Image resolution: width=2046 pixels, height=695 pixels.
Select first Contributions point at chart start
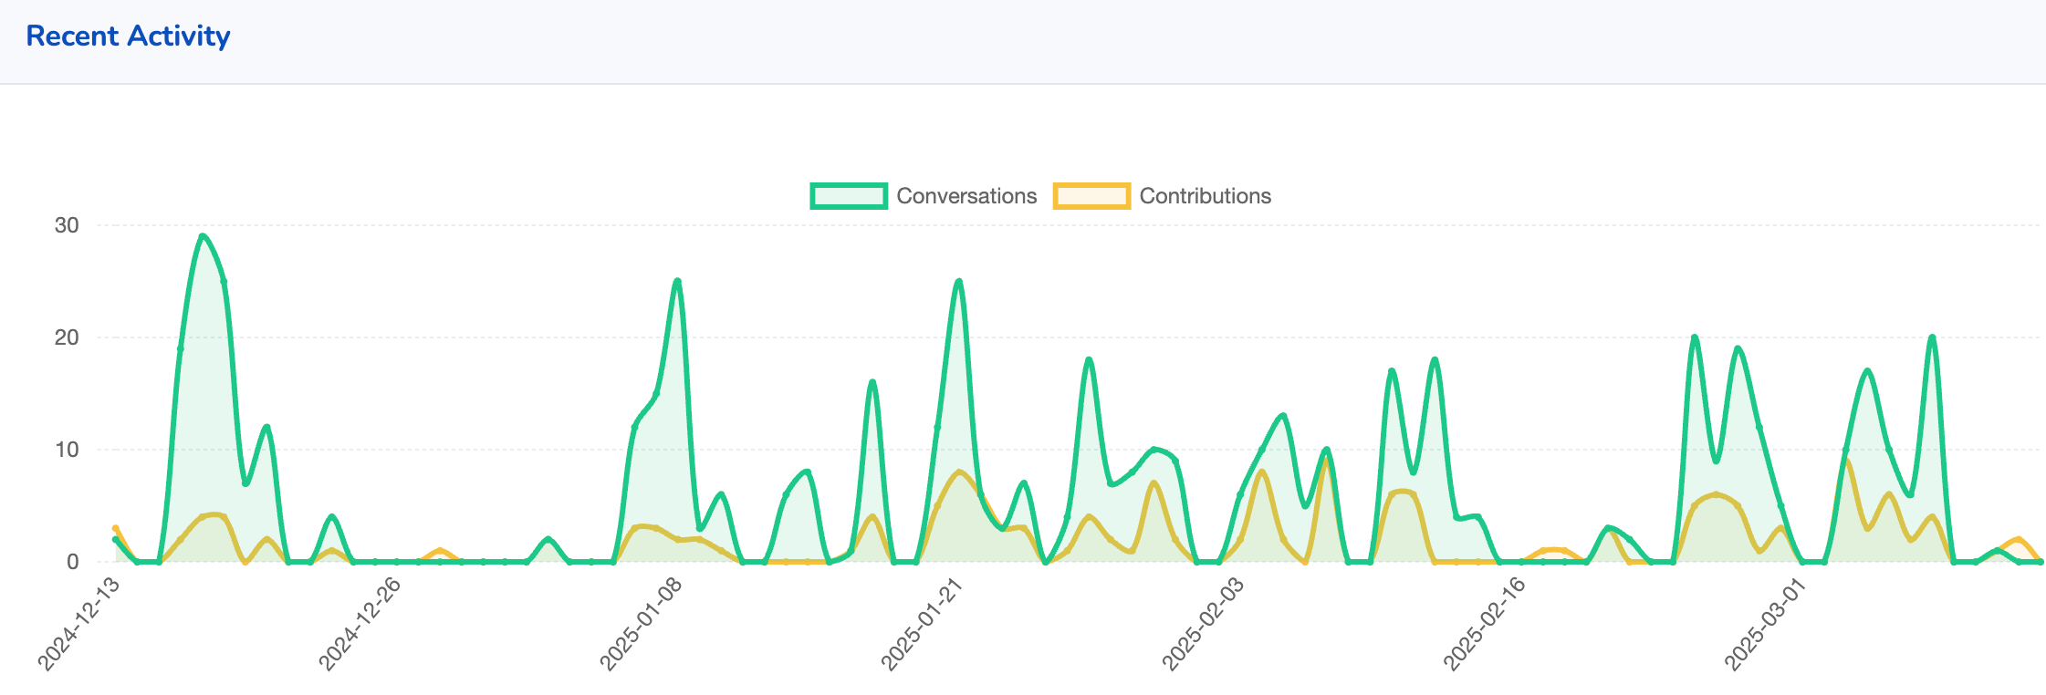pos(115,528)
